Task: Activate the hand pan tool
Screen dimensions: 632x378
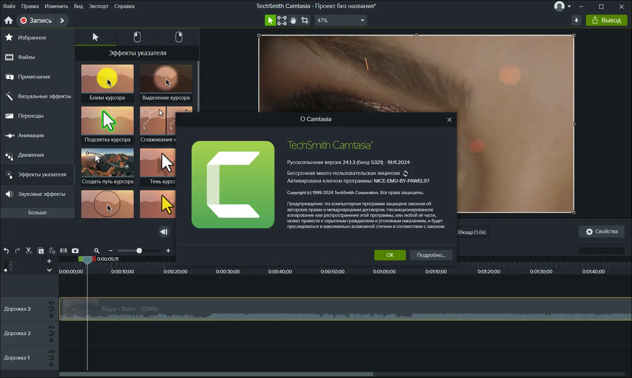Action: (x=293, y=21)
